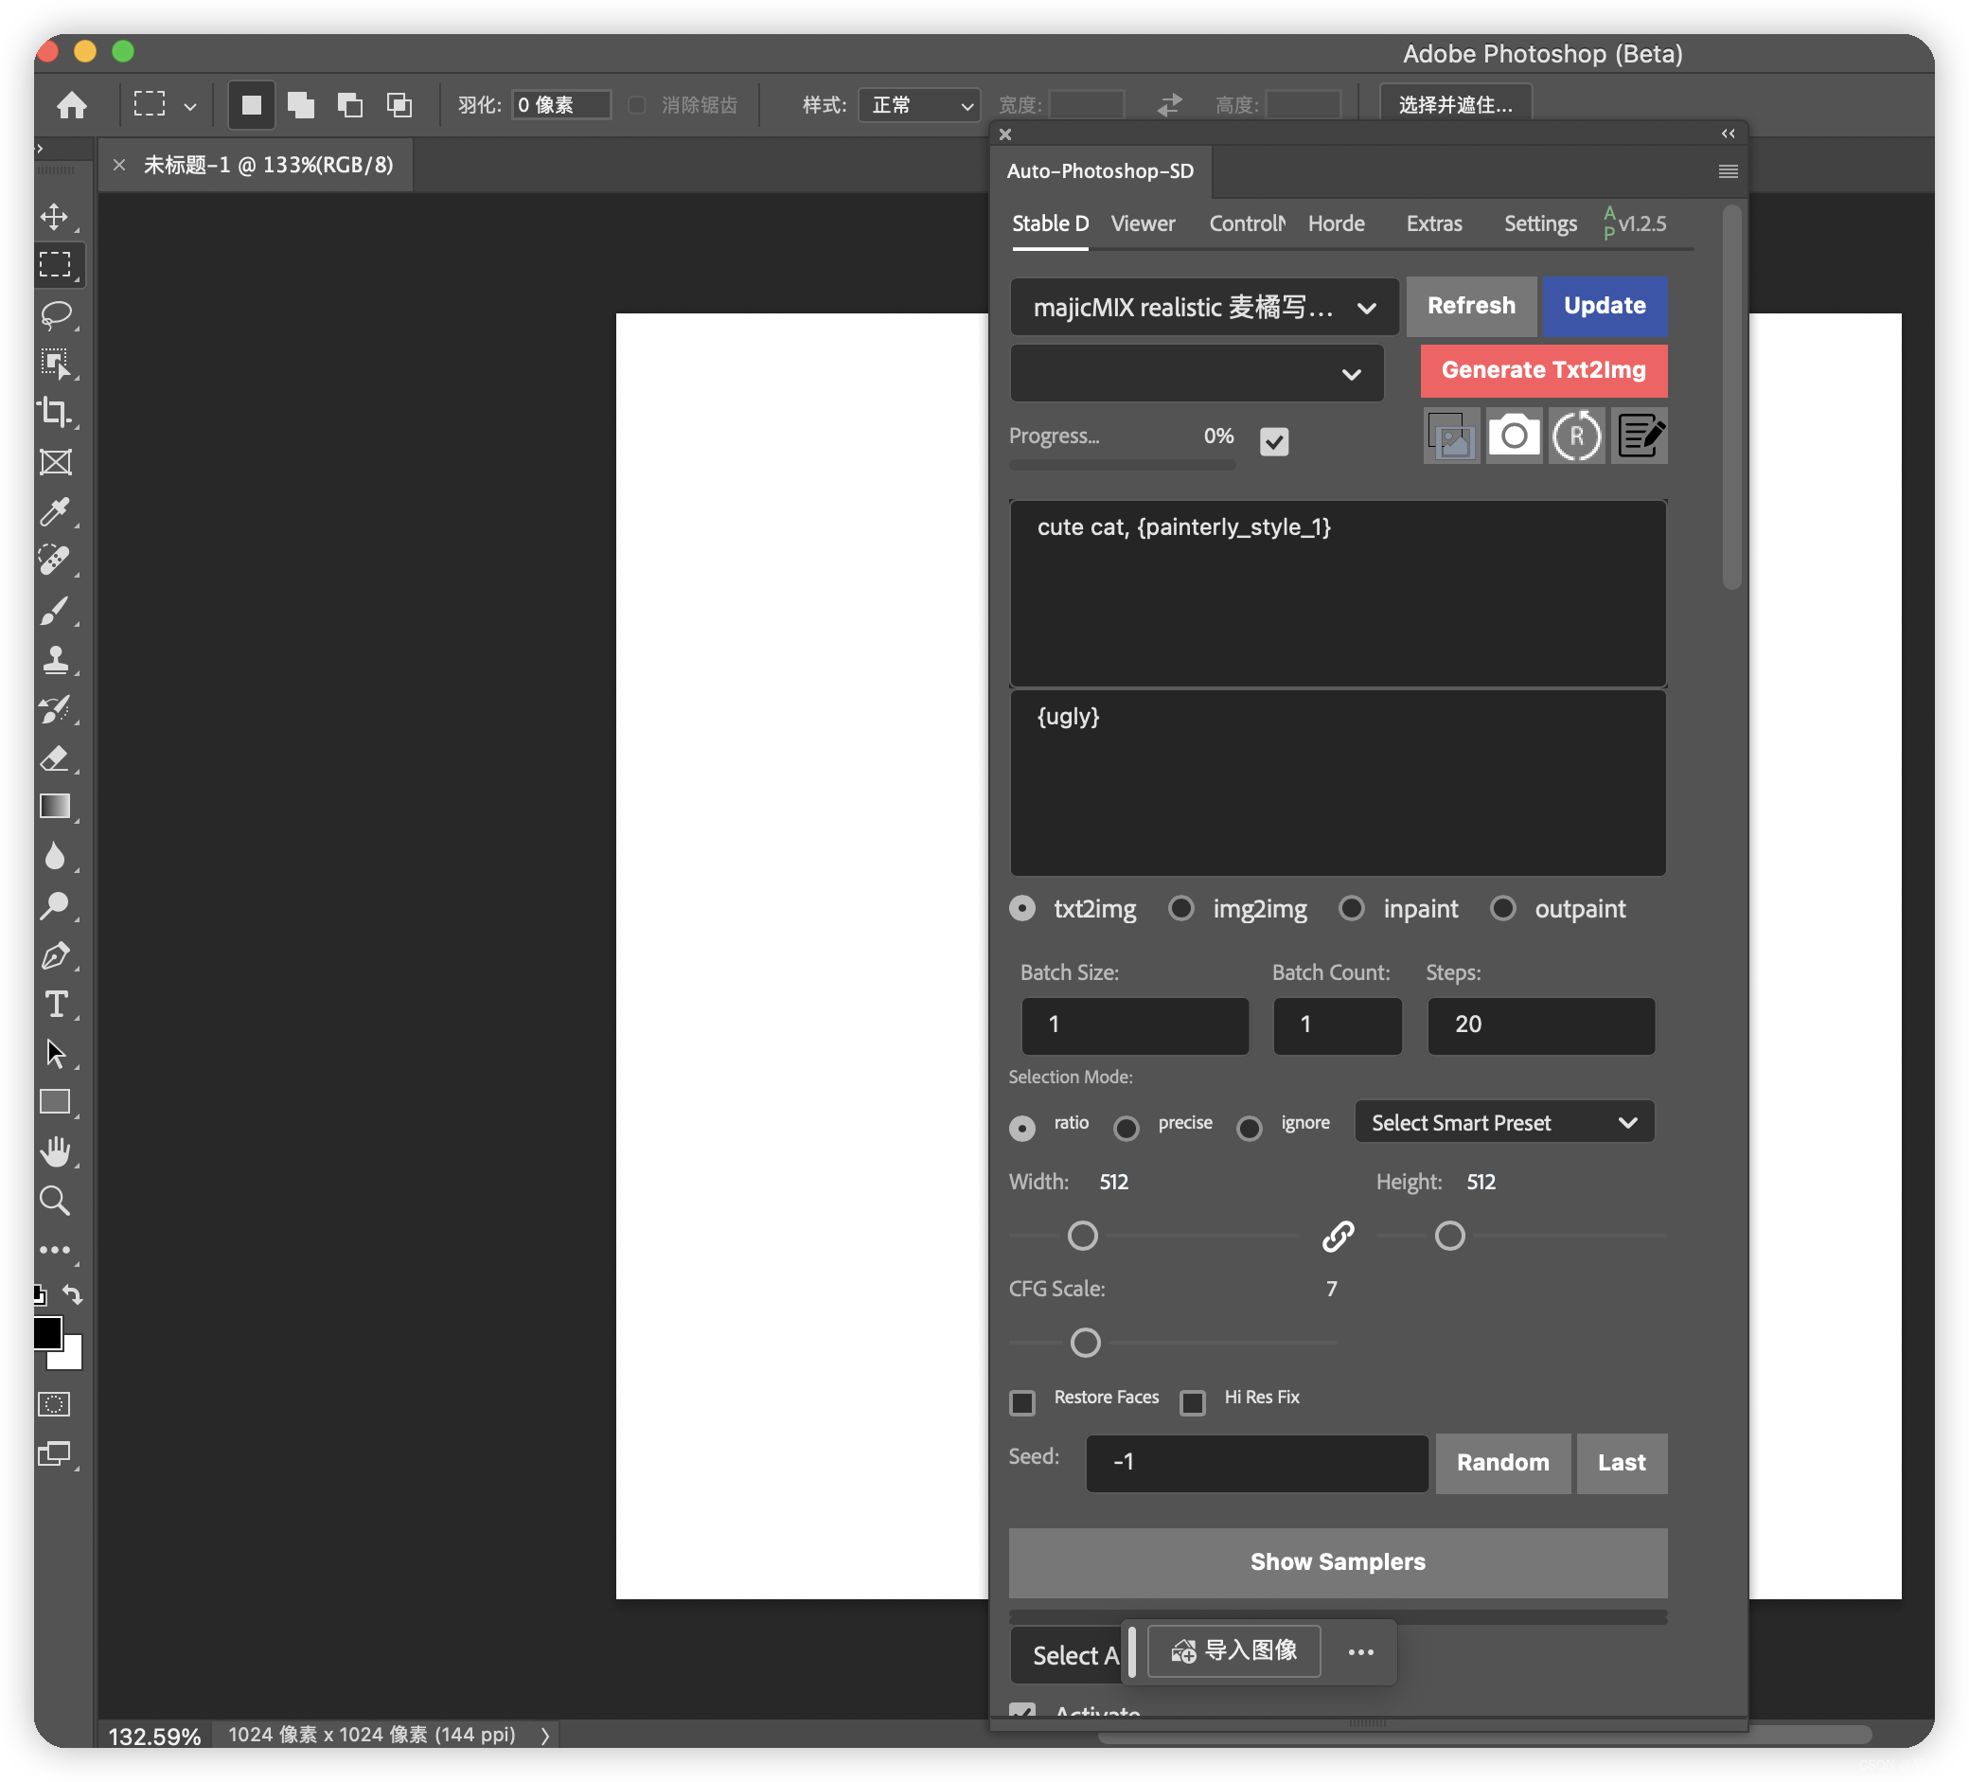Image resolution: width=1969 pixels, height=1782 pixels.
Task: Switch to the Horde tab
Action: [1336, 223]
